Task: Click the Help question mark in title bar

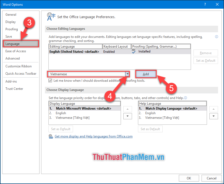Action: tap(205, 4)
